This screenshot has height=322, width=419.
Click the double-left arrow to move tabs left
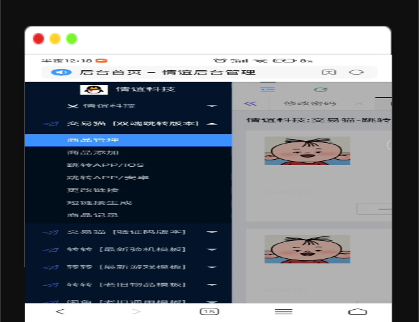coord(250,103)
